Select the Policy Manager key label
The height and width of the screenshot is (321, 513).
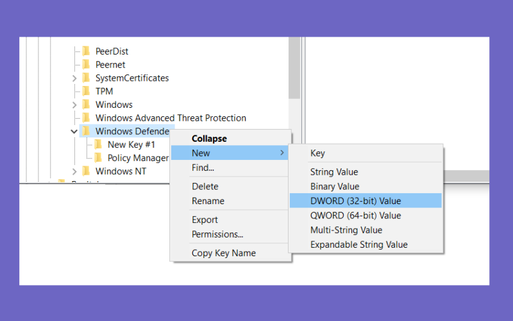click(x=139, y=158)
